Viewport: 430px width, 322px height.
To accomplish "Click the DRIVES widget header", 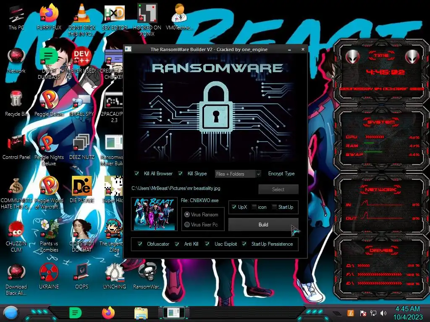I will (381, 250).
